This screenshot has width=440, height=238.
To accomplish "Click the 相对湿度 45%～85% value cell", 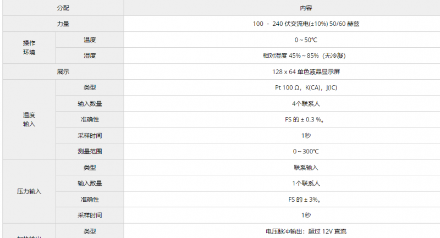I will coord(306,56).
